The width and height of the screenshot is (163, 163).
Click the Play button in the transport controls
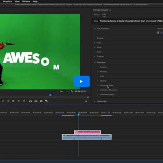pos(13,101)
